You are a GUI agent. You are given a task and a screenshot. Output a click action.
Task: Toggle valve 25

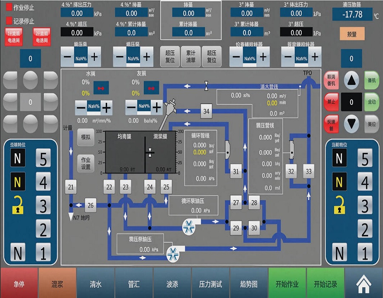coord(166,187)
